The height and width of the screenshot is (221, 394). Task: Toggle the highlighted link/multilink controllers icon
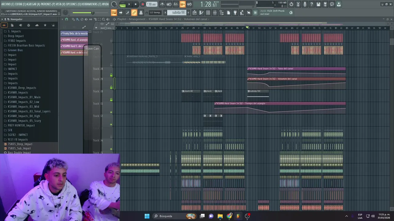click(x=134, y=13)
